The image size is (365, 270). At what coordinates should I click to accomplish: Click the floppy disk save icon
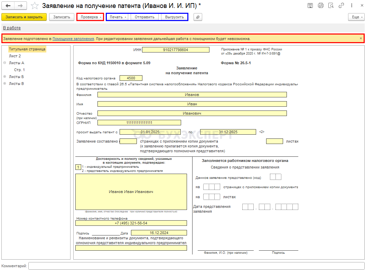(310, 6)
